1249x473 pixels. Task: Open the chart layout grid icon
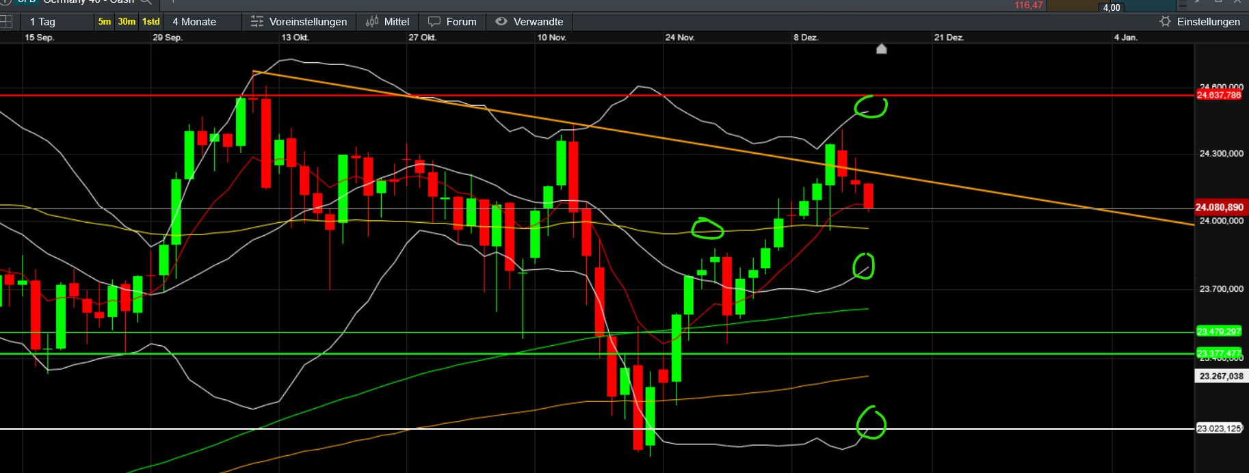(6, 22)
